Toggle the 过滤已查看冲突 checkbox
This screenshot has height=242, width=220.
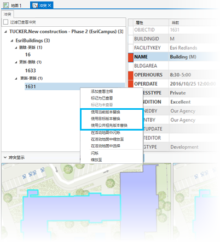coord(6,22)
